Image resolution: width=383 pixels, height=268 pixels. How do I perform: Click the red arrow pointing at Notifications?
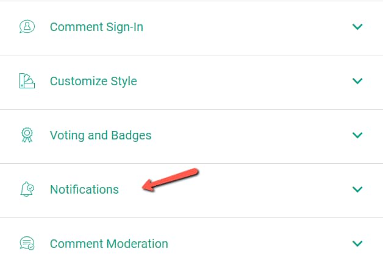click(170, 180)
